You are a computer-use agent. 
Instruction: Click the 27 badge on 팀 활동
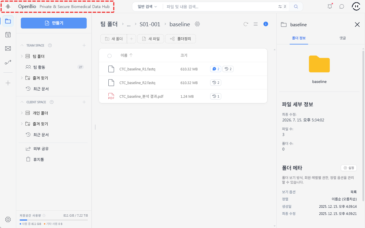point(80,67)
